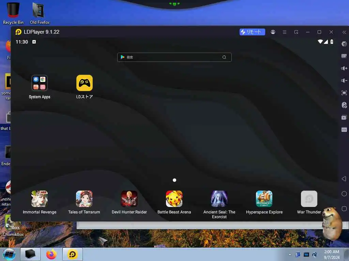Open LDPlayer settings hexagon icon
349x261 pixels.
(344, 44)
